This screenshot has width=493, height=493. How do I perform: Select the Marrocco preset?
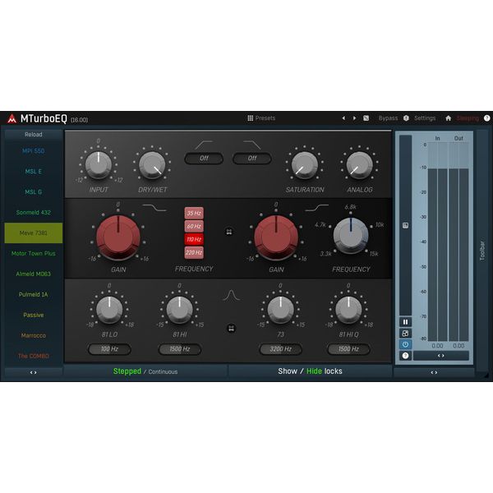34,335
